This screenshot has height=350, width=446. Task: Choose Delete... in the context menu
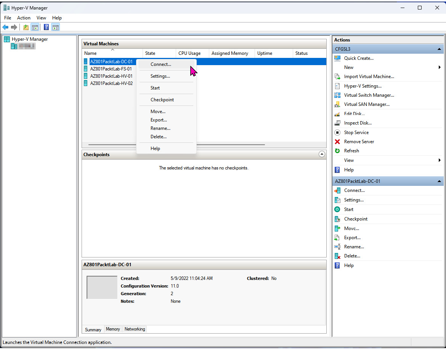coord(167,137)
